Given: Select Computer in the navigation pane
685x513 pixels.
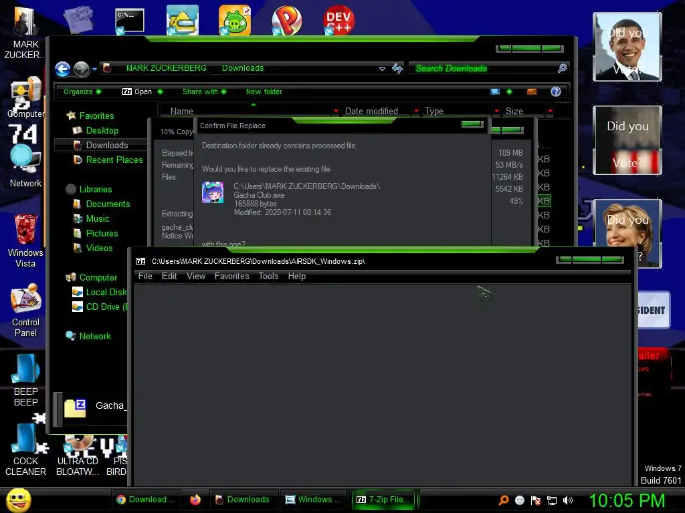Looking at the screenshot, I should (x=98, y=277).
